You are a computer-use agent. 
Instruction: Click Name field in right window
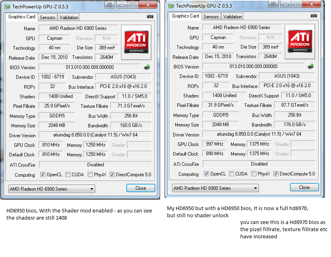(x=242, y=27)
